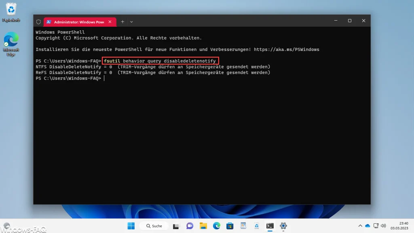Open File Explorer from the taskbar
This screenshot has height=233, width=414.
pos(203,226)
